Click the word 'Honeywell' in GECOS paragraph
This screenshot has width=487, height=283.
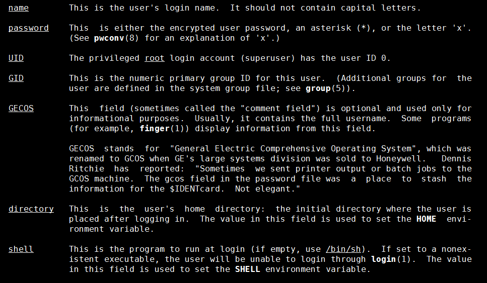(399, 159)
